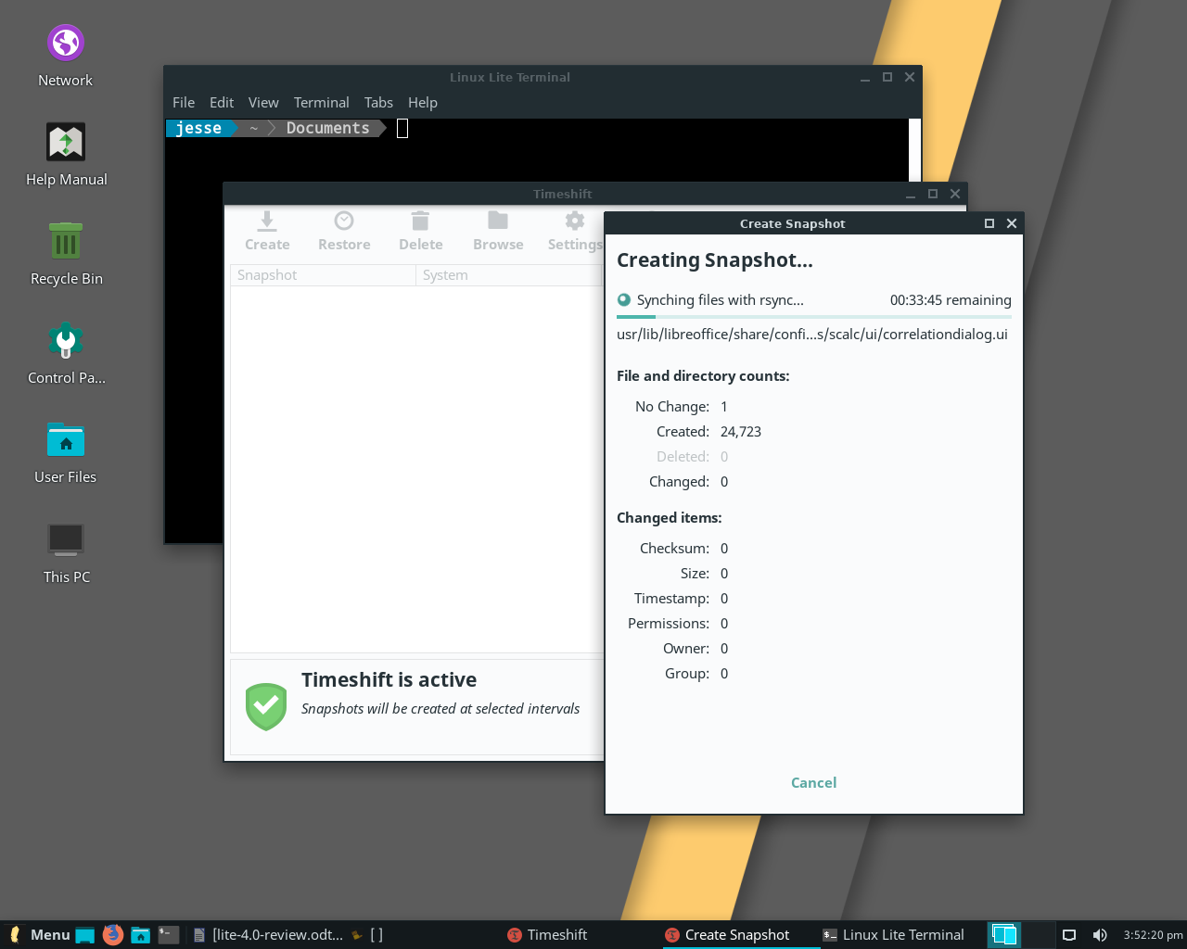This screenshot has height=949, width=1187.
Task: Click the Delete icon in Timeshift toolbar
Action: point(420,231)
